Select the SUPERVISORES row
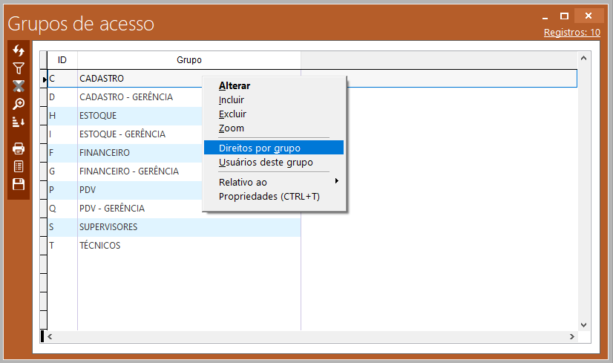The height and width of the screenshot is (363, 613). tap(108, 227)
